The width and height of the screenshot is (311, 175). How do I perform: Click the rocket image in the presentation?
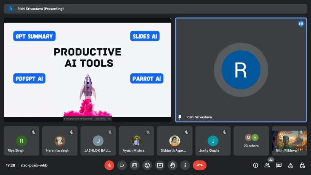[88, 95]
